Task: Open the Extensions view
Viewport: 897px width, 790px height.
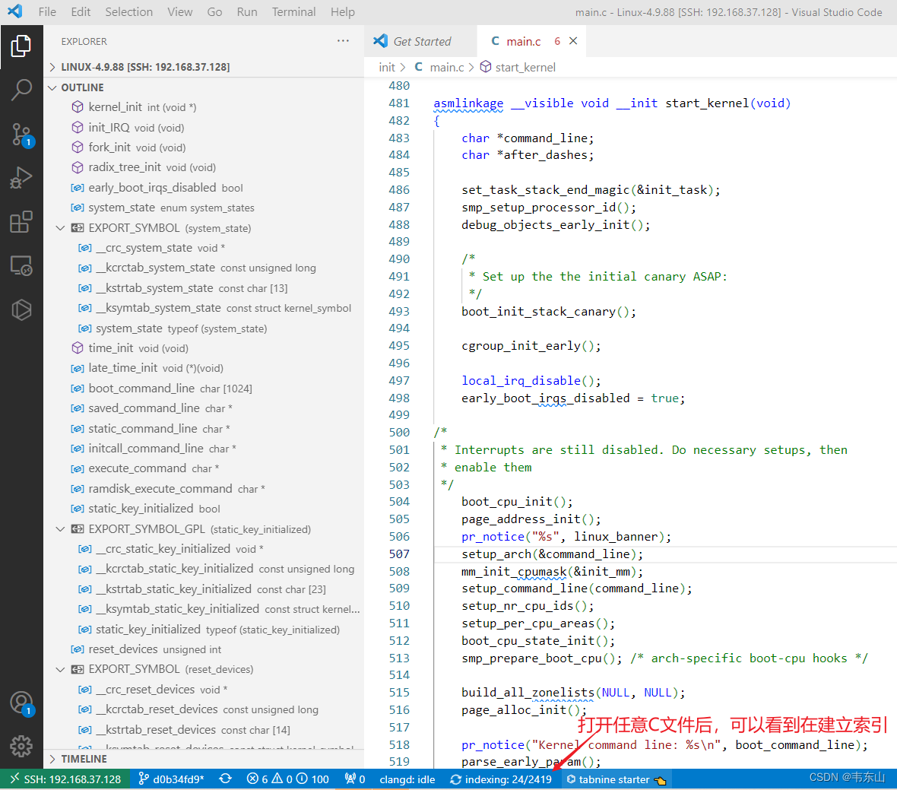Action: pyautogui.click(x=21, y=222)
